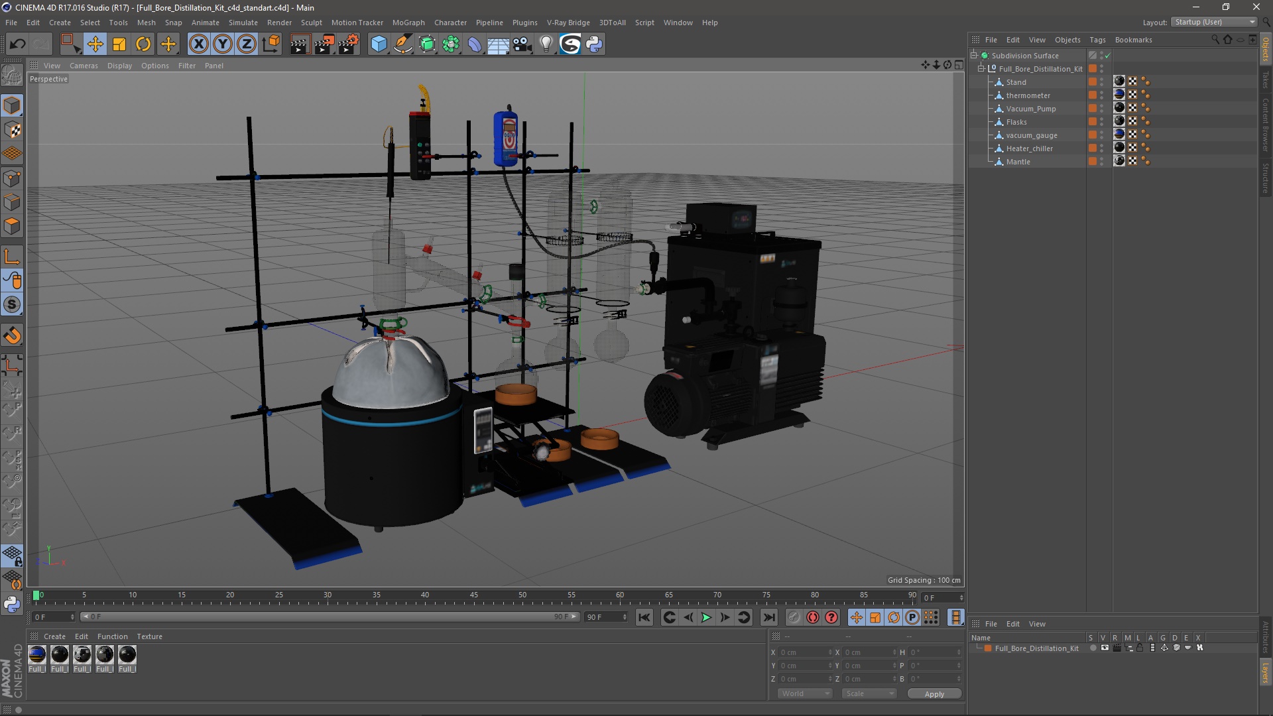The height and width of the screenshot is (716, 1273).
Task: Open Edit Render Settings icon
Action: (348, 44)
